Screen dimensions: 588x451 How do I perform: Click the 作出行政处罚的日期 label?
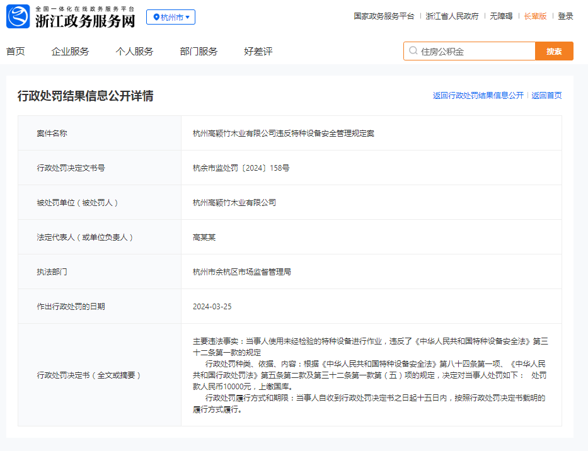71,307
